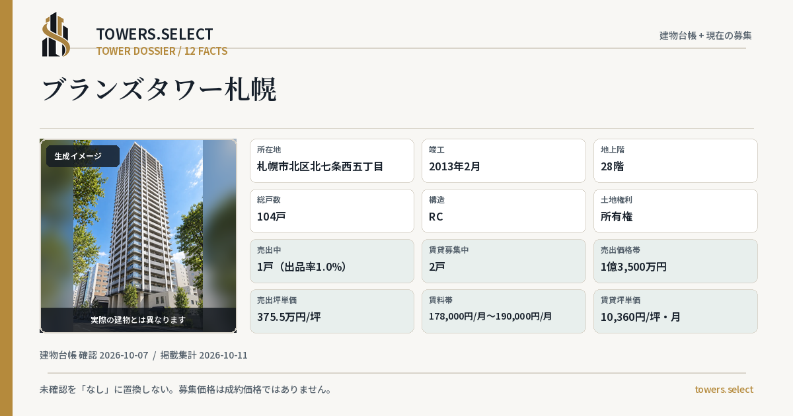
Task: Click the TOWERS.SELECT brand name
Action: point(155,34)
